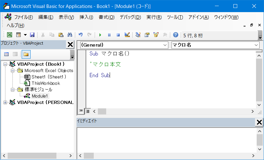264x160 pixels.
Task: Open Find with the binoculars icon
Action: point(70,35)
